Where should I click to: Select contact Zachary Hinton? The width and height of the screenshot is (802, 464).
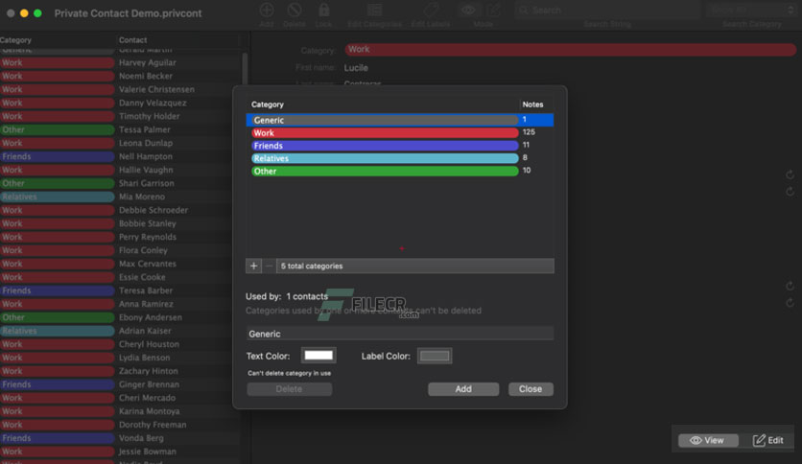tap(149, 371)
